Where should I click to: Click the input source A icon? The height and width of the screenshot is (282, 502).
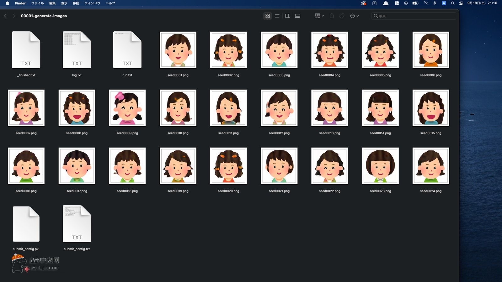tap(444, 3)
